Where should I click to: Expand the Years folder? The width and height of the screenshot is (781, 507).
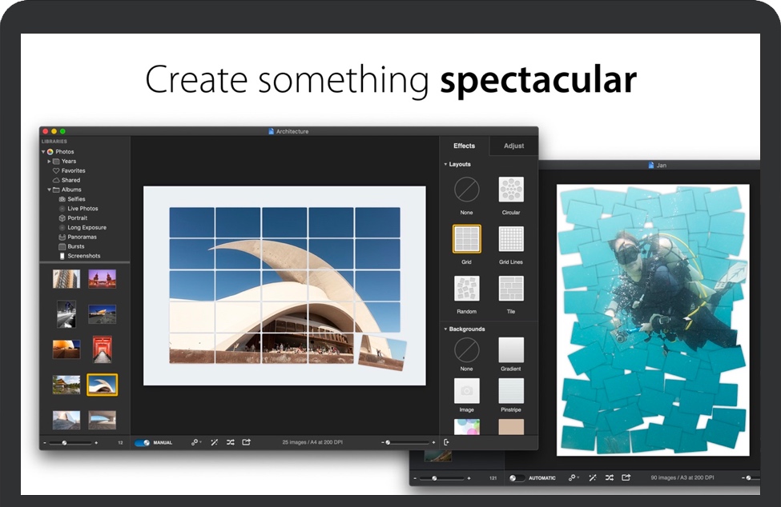pos(50,162)
